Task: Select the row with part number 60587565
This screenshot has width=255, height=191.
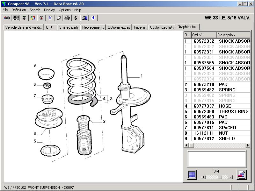Action: pyautogui.click(x=217, y=63)
